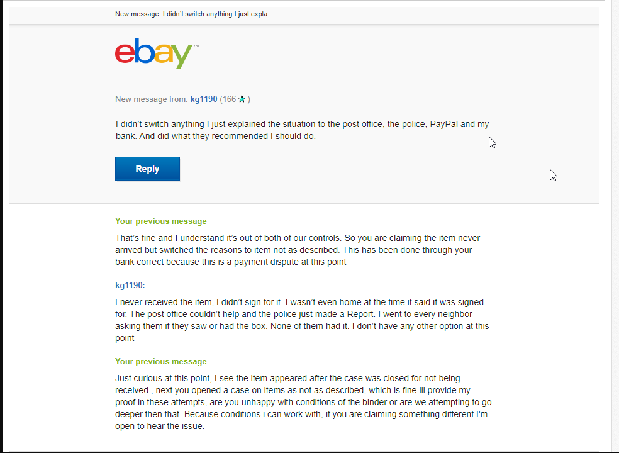Click the paragraph starting 'That's fine and I understand'
Image resolution: width=619 pixels, height=453 pixels.
pos(298,250)
